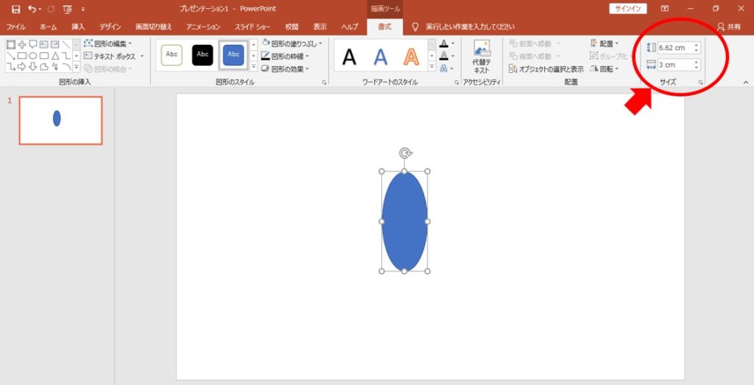Click the 代替テキスト (Alt Text) icon
This screenshot has width=754, height=385.
pyautogui.click(x=481, y=56)
